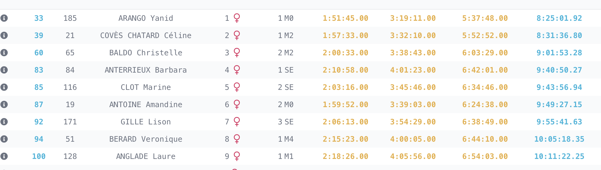Click info icon for ANTOINE Amandine

pos(4,104)
